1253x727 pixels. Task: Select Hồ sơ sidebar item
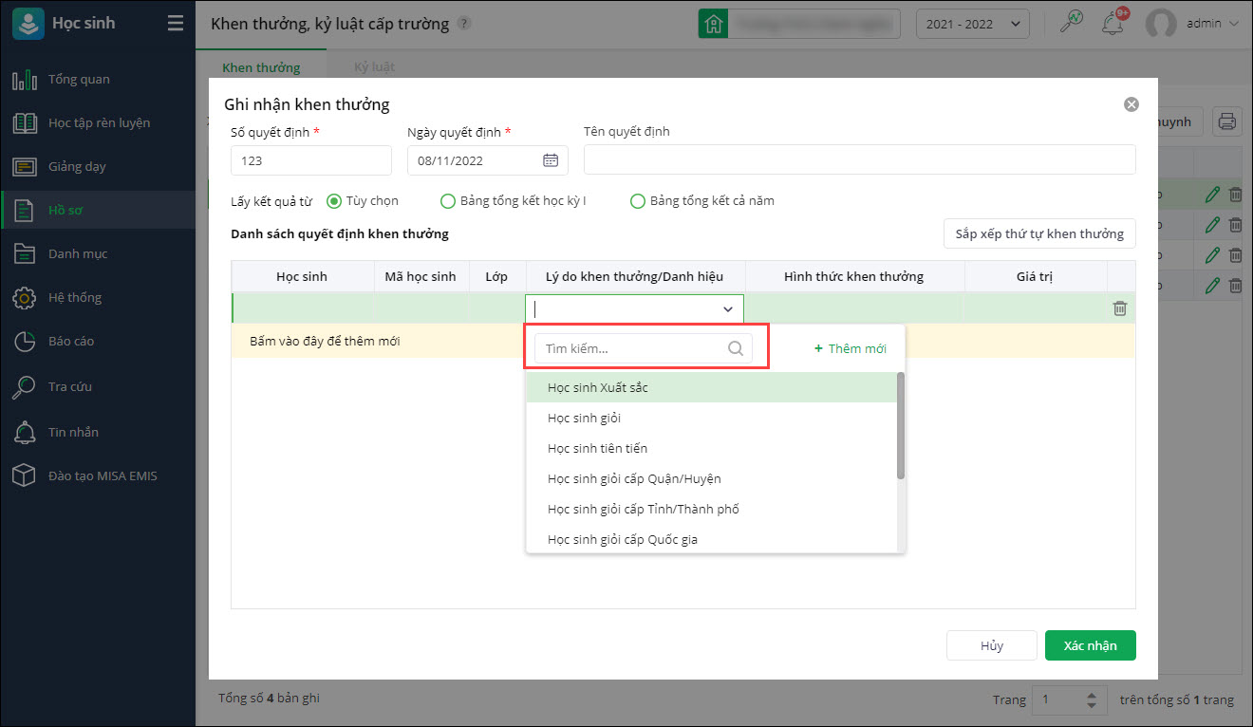pyautogui.click(x=98, y=210)
